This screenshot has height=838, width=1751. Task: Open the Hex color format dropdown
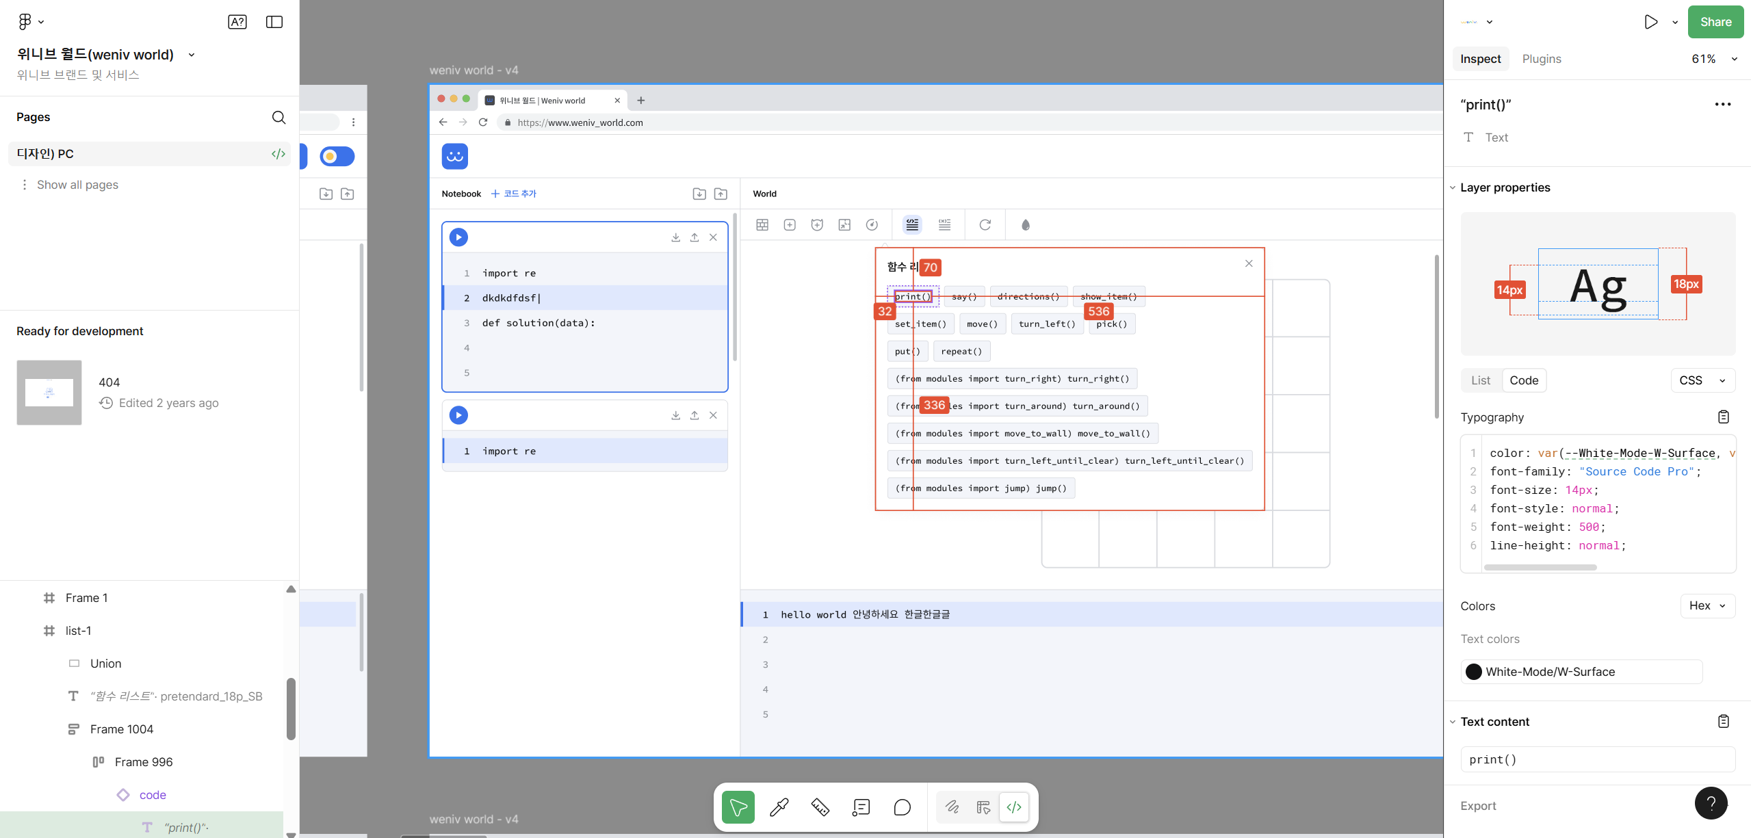(1707, 605)
